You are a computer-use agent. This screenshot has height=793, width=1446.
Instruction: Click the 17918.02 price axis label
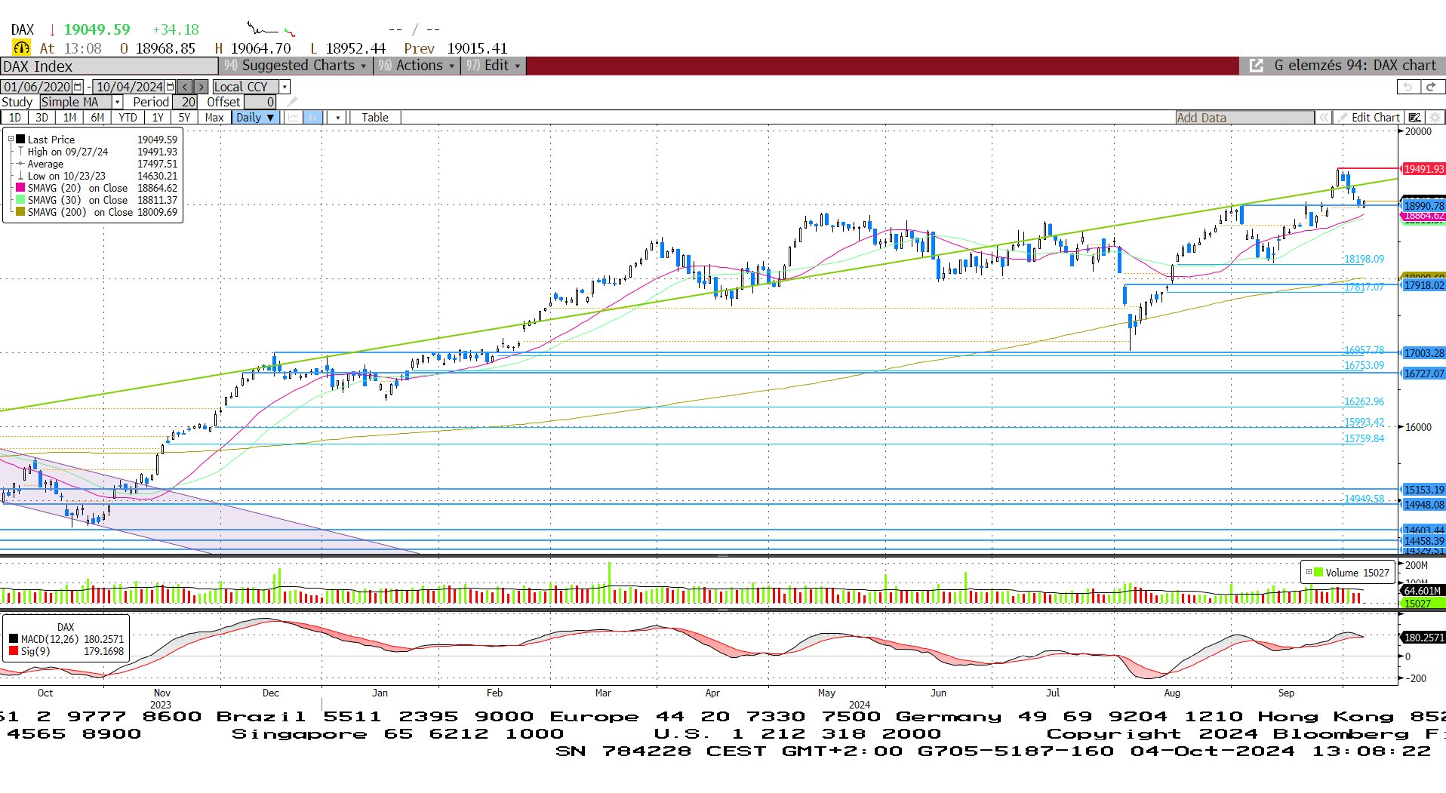tap(1423, 285)
